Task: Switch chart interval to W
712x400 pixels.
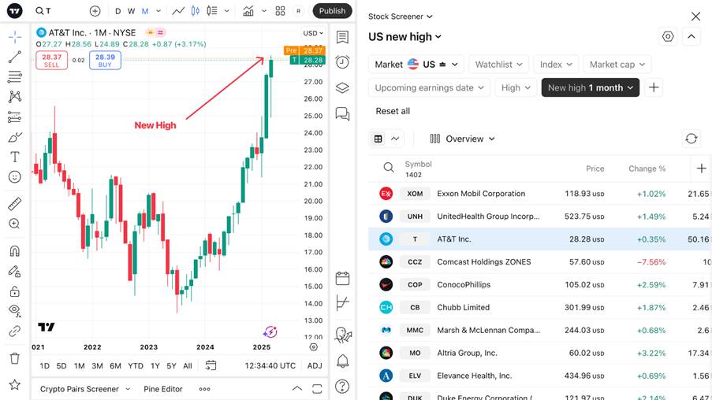Action: (x=131, y=11)
